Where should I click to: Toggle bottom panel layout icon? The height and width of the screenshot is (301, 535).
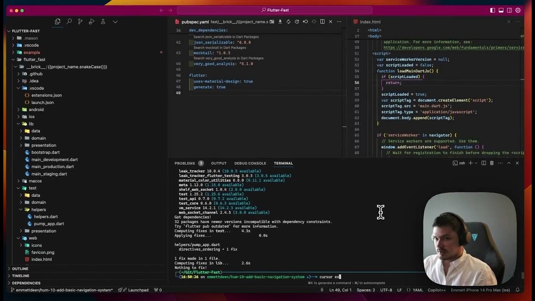coord(501,10)
